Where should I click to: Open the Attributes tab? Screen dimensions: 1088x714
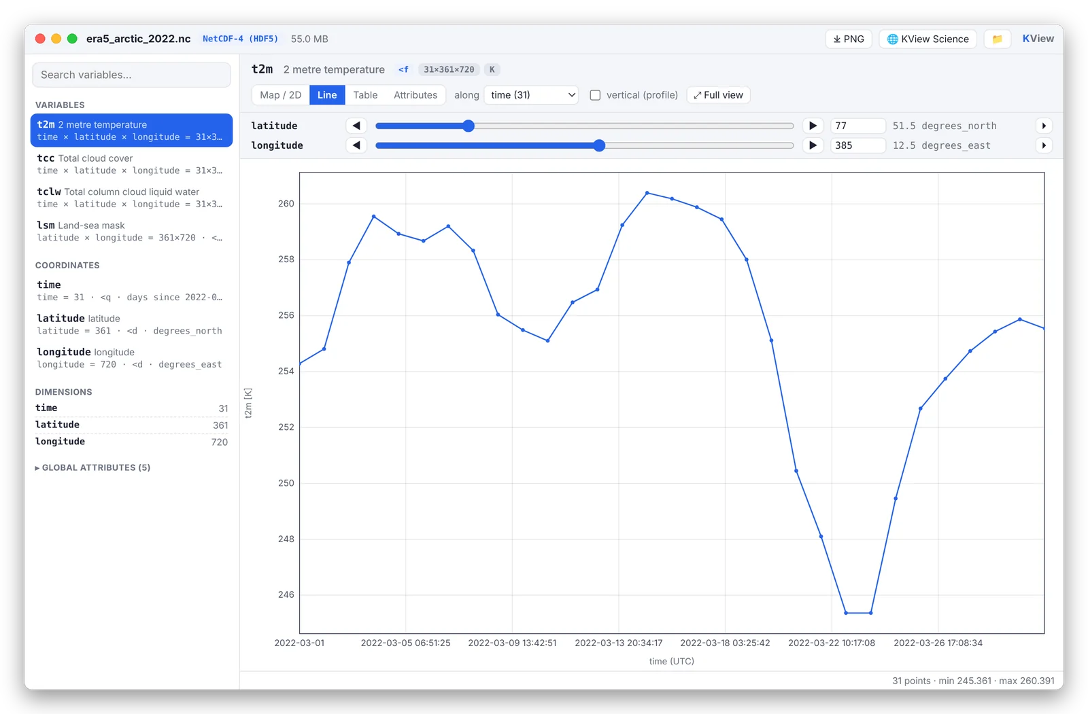point(415,95)
